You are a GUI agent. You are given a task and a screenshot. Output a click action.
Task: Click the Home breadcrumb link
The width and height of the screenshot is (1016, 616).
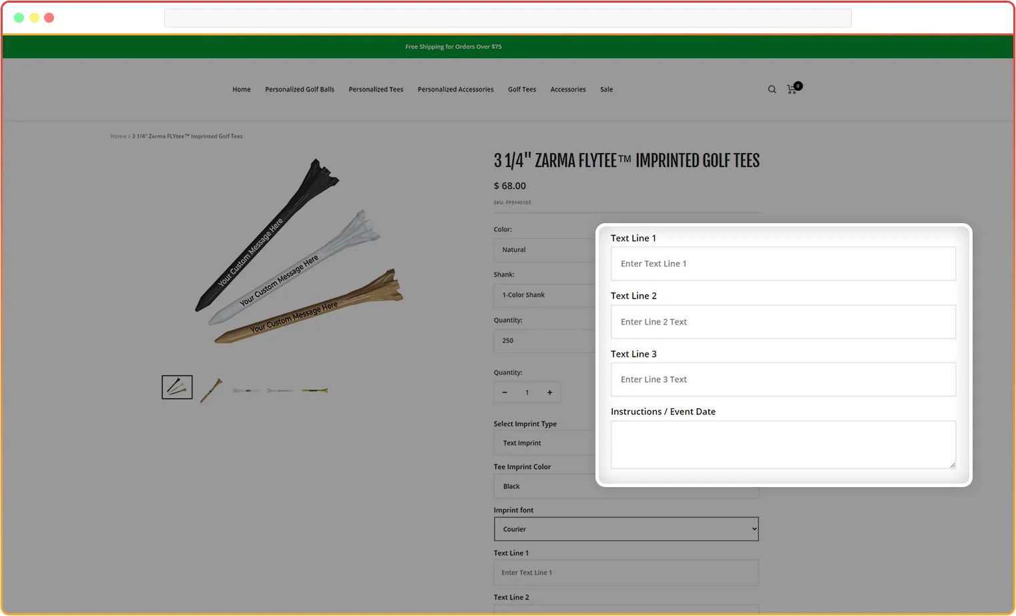click(118, 136)
